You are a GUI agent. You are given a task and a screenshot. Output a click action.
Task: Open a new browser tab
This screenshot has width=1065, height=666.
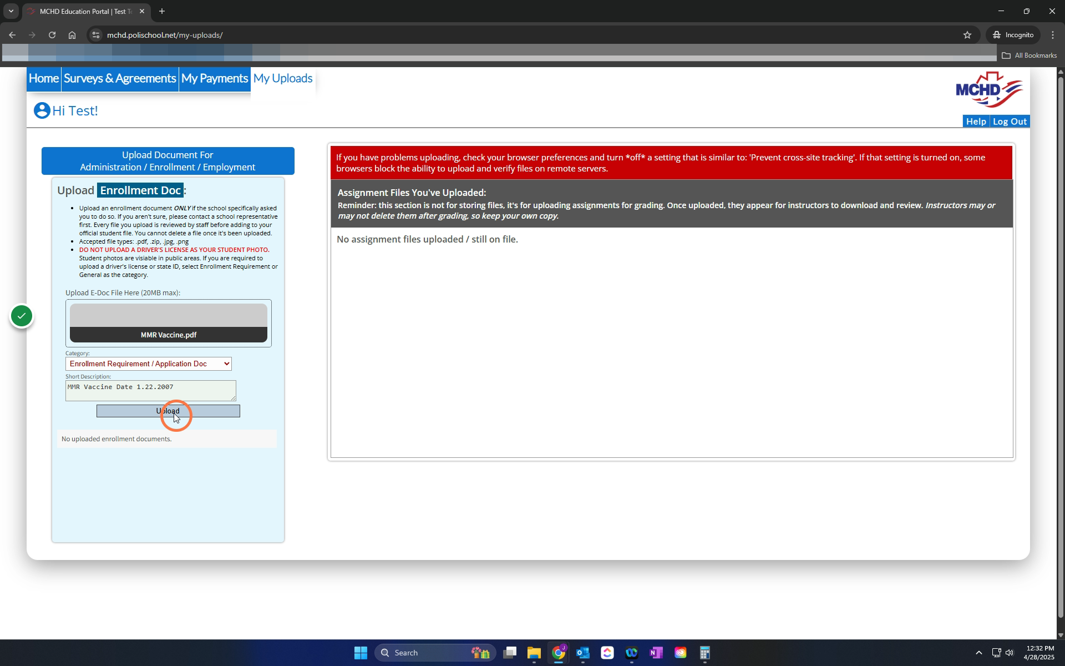tap(162, 11)
